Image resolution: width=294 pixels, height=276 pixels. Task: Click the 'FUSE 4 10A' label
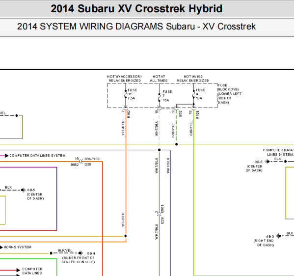click(x=200, y=94)
